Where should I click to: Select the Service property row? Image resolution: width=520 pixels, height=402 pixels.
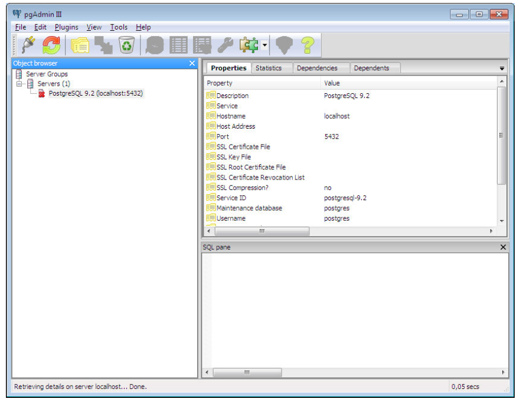coord(351,106)
